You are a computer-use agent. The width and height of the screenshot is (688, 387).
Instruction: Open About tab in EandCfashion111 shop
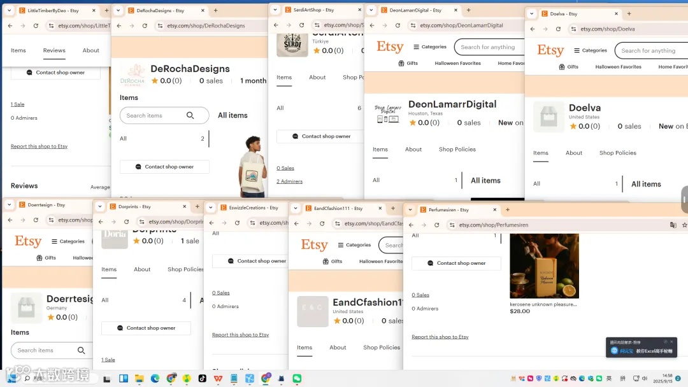338,347
